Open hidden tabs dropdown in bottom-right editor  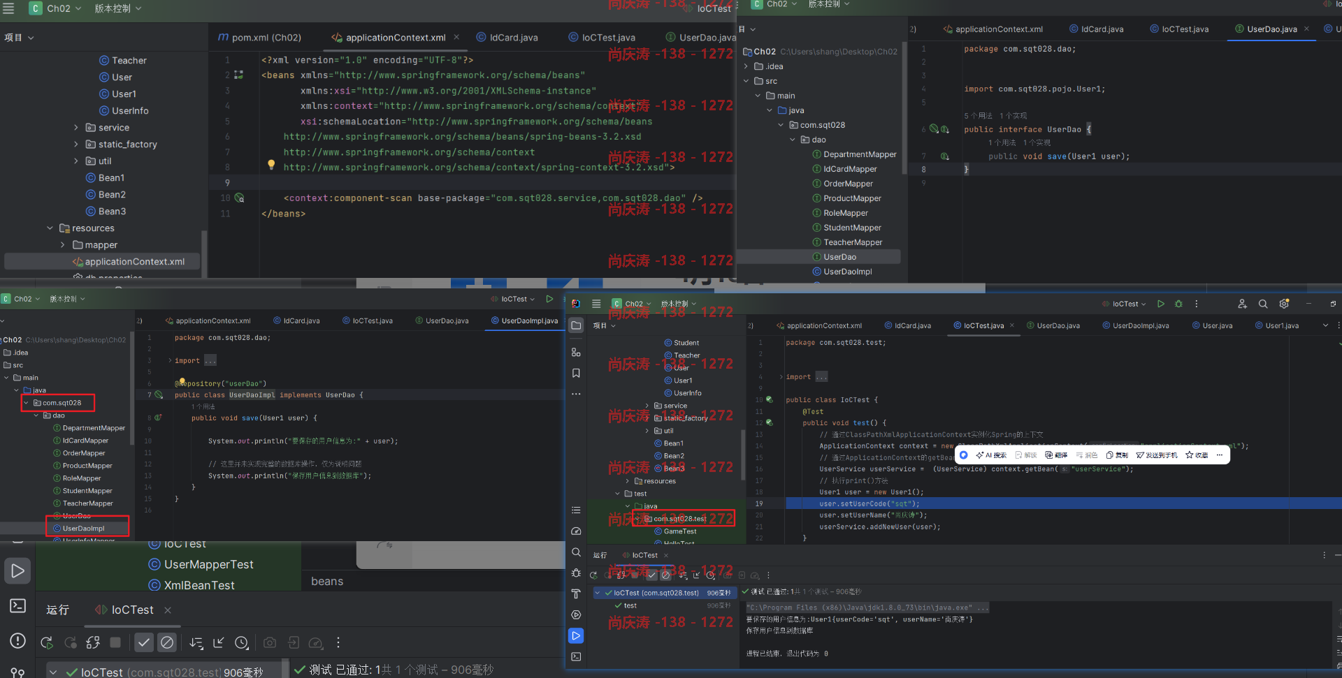(x=1325, y=325)
